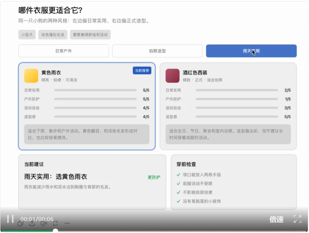Click the 哪件衣服更适合它? title

coord(51,10)
